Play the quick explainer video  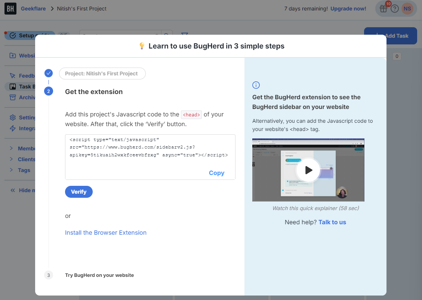pyautogui.click(x=308, y=170)
